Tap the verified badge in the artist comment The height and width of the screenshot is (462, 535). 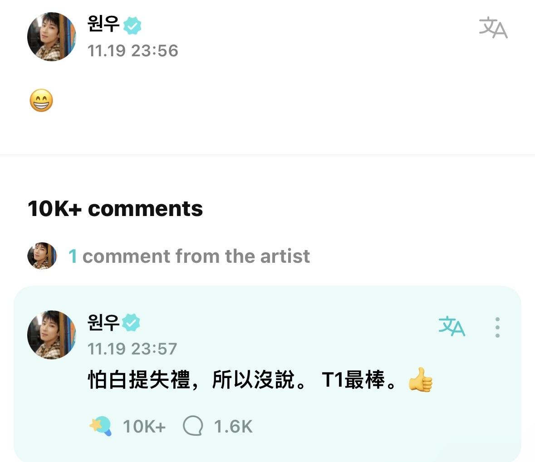(x=132, y=322)
